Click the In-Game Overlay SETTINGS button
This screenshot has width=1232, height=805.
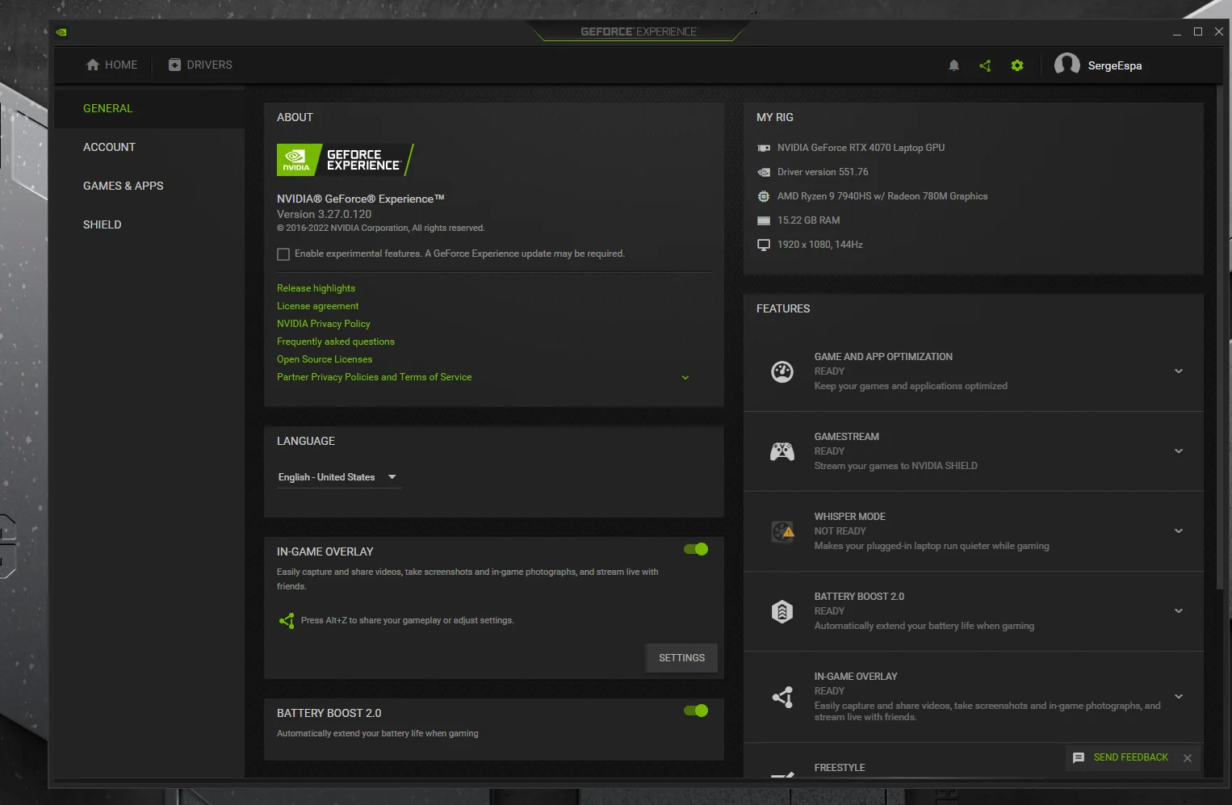pos(681,657)
